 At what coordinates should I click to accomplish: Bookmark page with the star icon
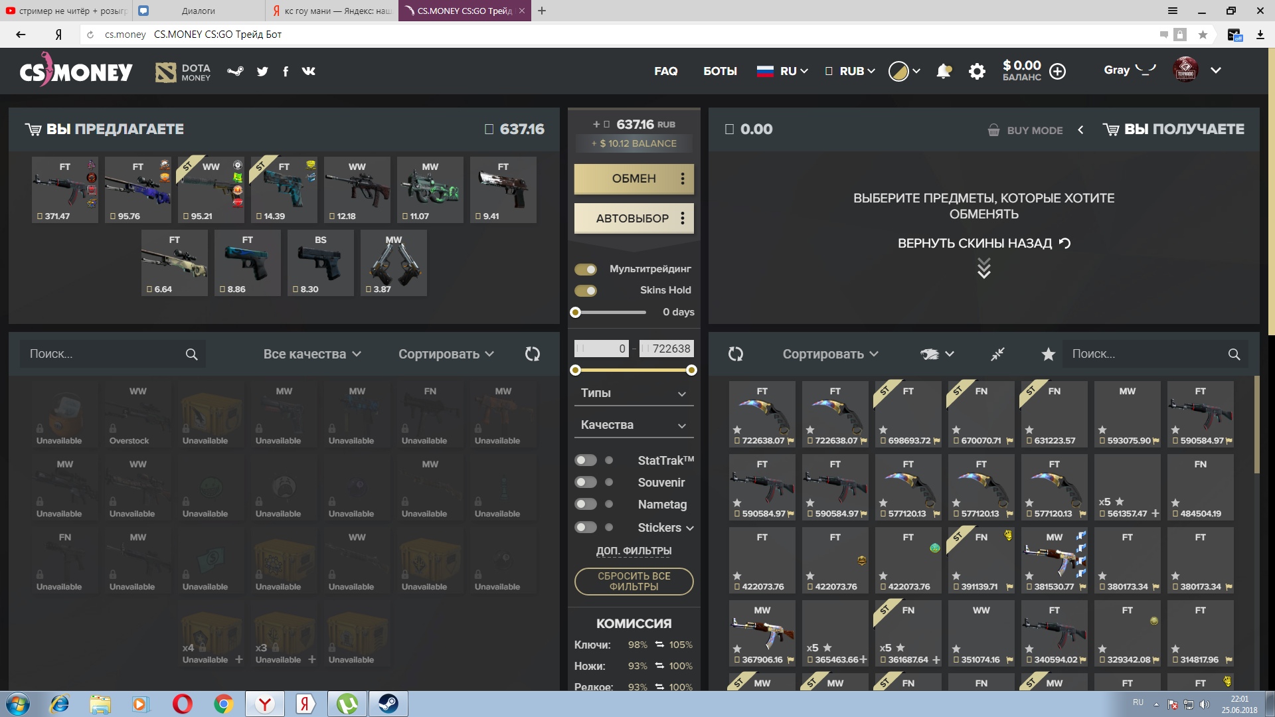(1203, 35)
